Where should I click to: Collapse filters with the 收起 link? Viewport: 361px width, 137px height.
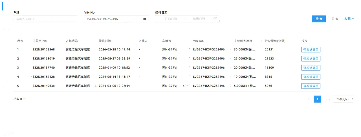[349, 19]
